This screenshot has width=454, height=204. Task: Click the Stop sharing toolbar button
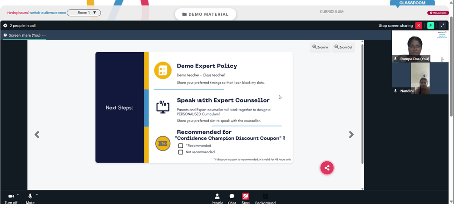(x=246, y=199)
